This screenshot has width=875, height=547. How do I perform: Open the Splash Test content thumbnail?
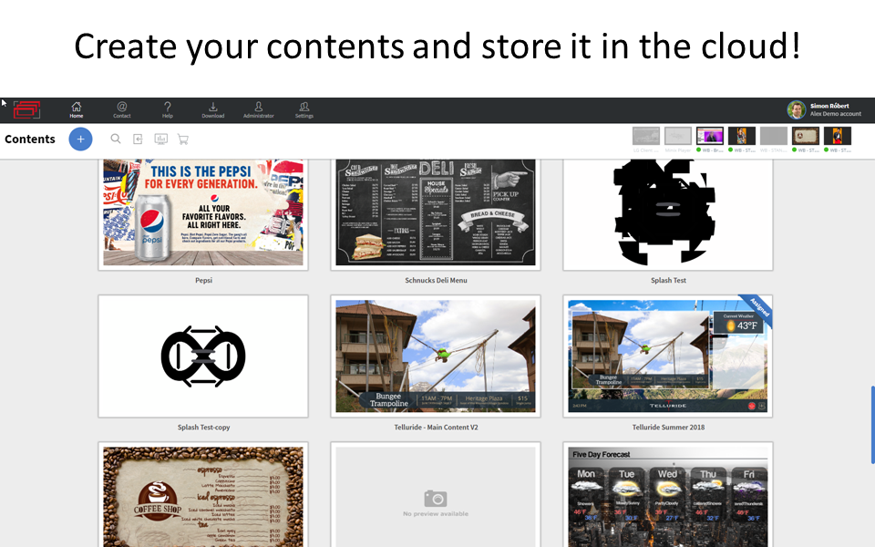(x=668, y=213)
